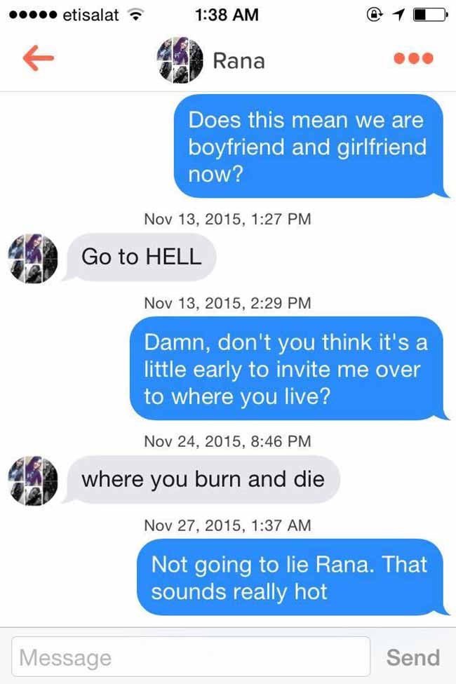Viewport: 456px width, 684px height.
Task: Tap the location services arrow icon
Action: (398, 15)
